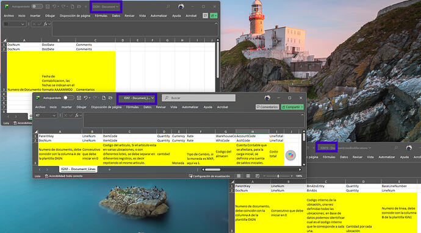421x233 pixels.
Task: Click the Buscar search box in IGN1 window
Action: click(x=198, y=98)
